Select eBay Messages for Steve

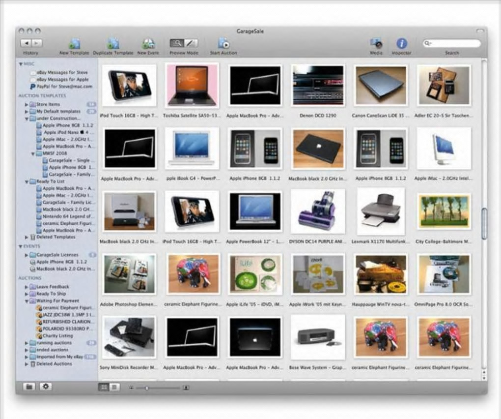click(59, 72)
